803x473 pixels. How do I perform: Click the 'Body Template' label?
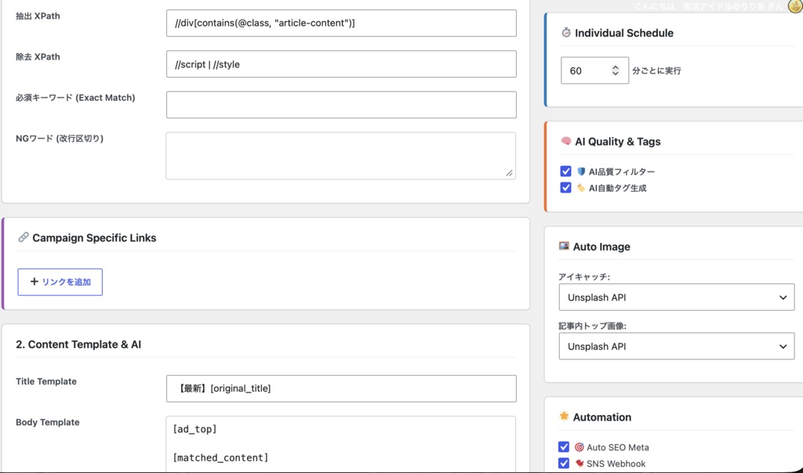(48, 422)
